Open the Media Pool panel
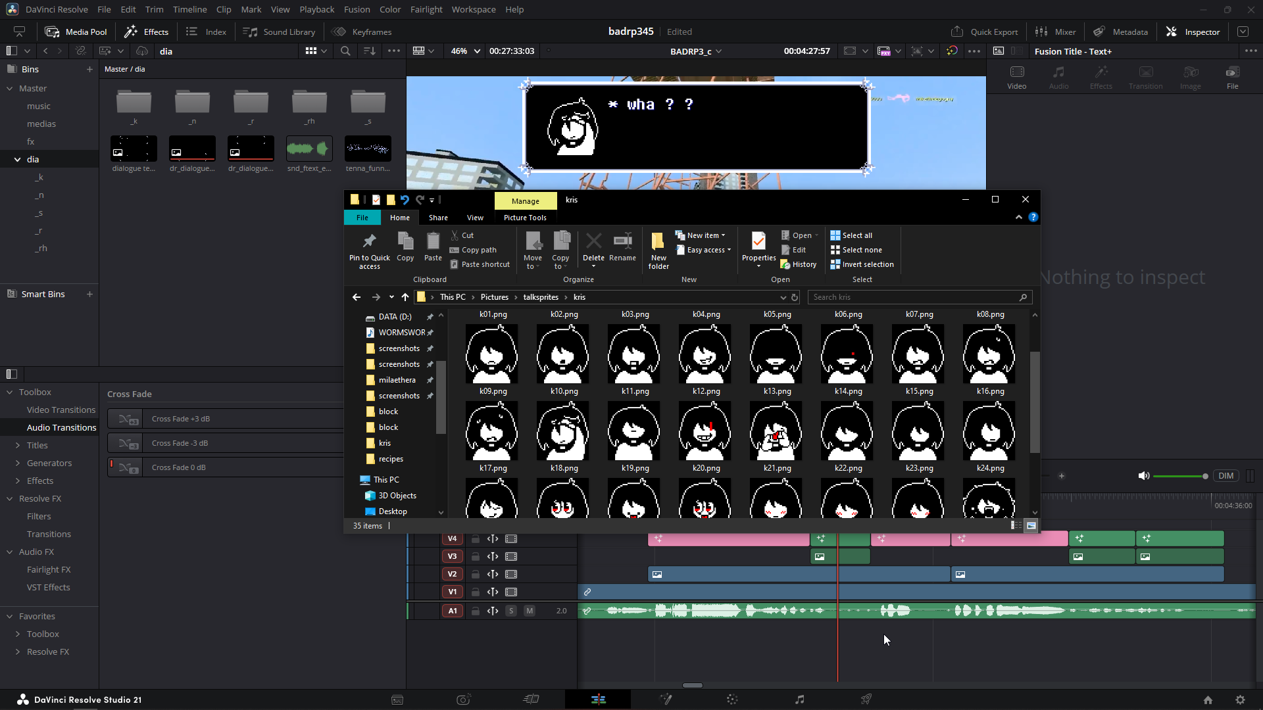This screenshot has width=1263, height=710. (x=76, y=32)
